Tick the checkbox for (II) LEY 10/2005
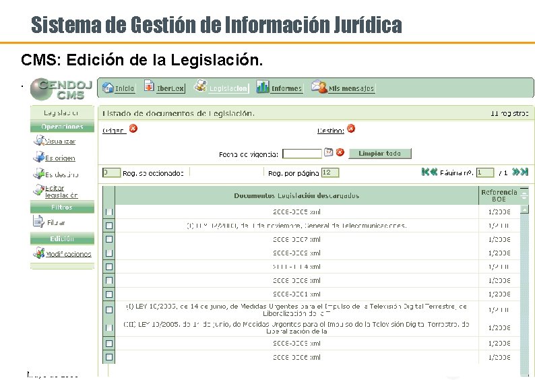This screenshot has height=380, width=535. [x=109, y=327]
